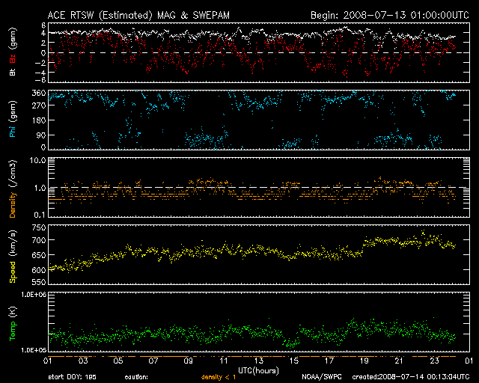Click the orange density < 1 legend
Image resolution: width=479 pixels, height=383 pixels.
point(218,377)
